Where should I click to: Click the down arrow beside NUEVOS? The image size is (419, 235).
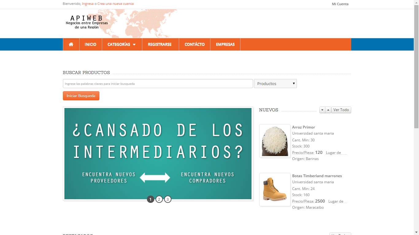pos(322,110)
